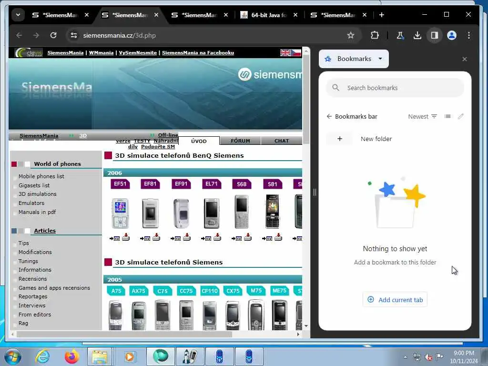This screenshot has width=488, height=366.
Task: Click the download icon under EF51
Action: (126, 237)
